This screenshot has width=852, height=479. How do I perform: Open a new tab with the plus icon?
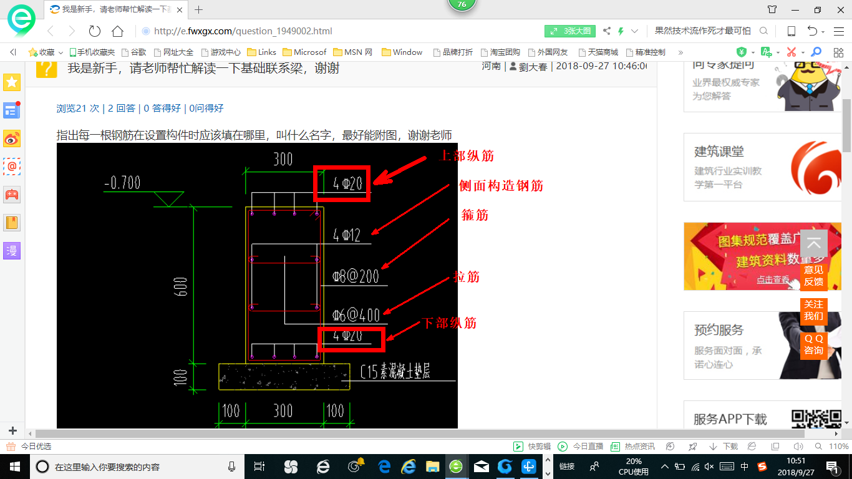tap(199, 9)
